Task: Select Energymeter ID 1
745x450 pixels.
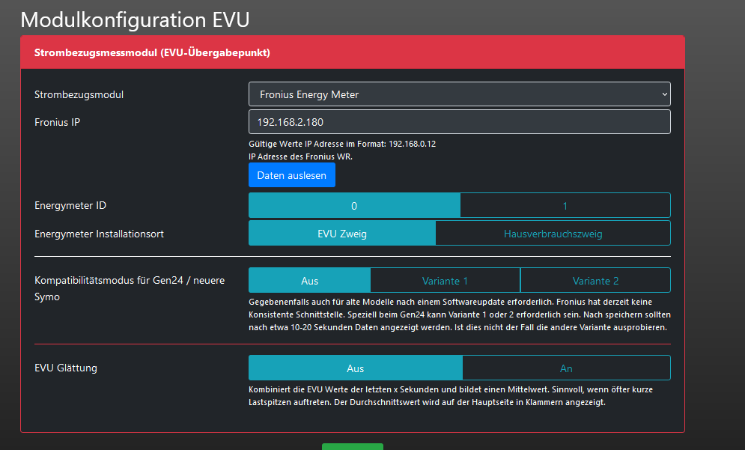Action: (x=565, y=205)
